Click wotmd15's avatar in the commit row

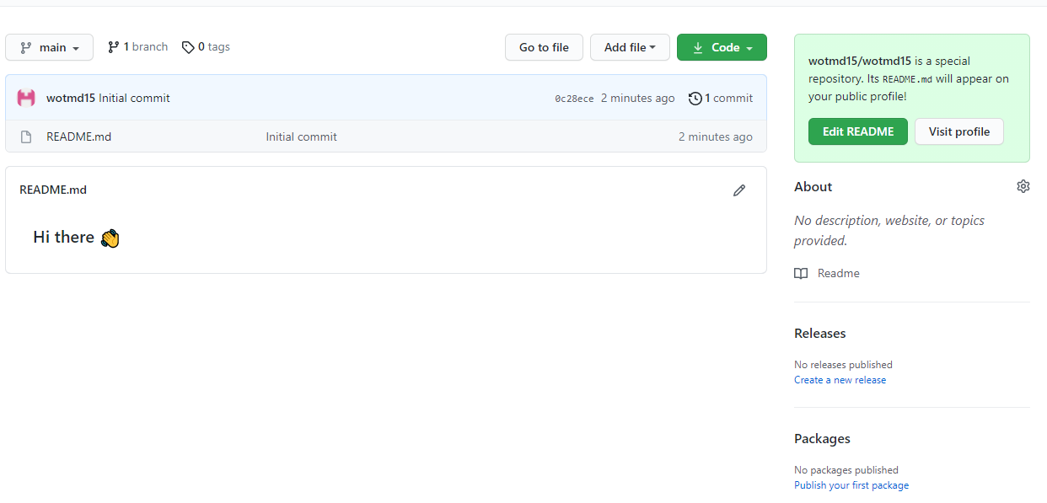click(26, 98)
